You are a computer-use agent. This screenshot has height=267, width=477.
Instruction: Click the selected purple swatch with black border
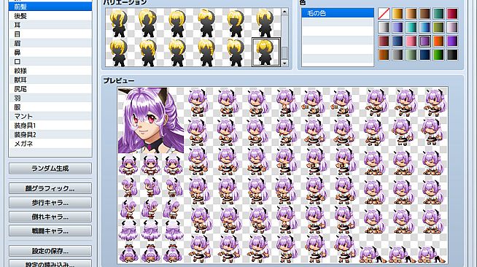coord(425,41)
